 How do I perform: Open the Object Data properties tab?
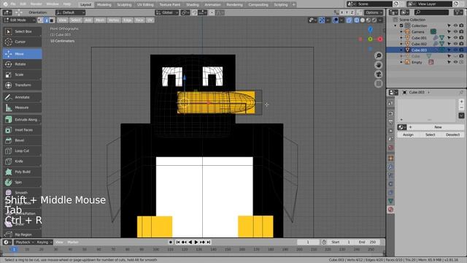(x=391, y=201)
